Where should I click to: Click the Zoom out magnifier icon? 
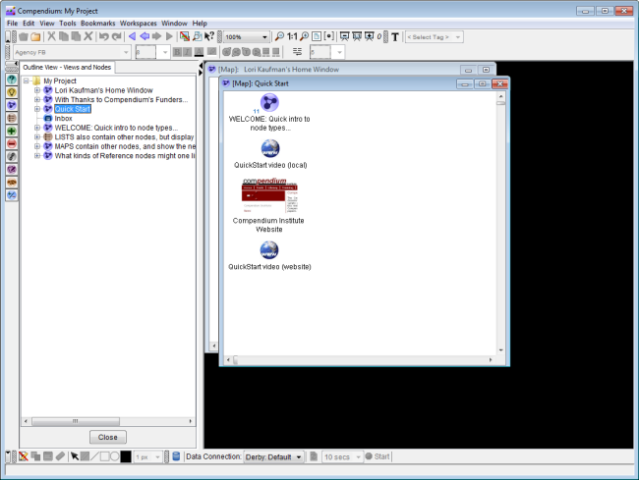(x=279, y=36)
